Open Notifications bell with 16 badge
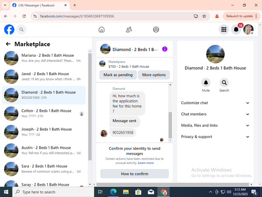 [x=236, y=29]
